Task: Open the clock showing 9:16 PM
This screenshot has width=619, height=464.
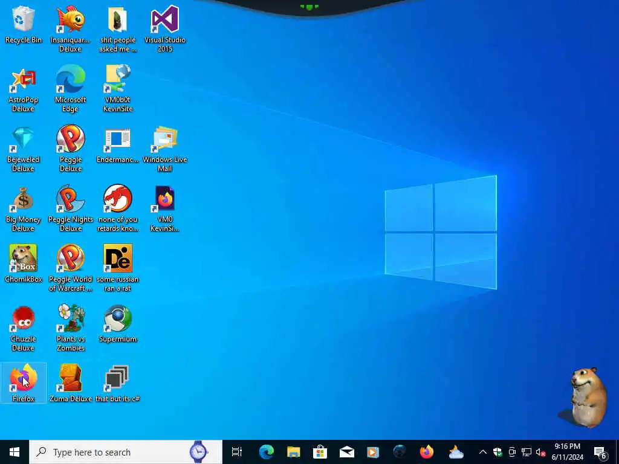Action: (x=567, y=452)
